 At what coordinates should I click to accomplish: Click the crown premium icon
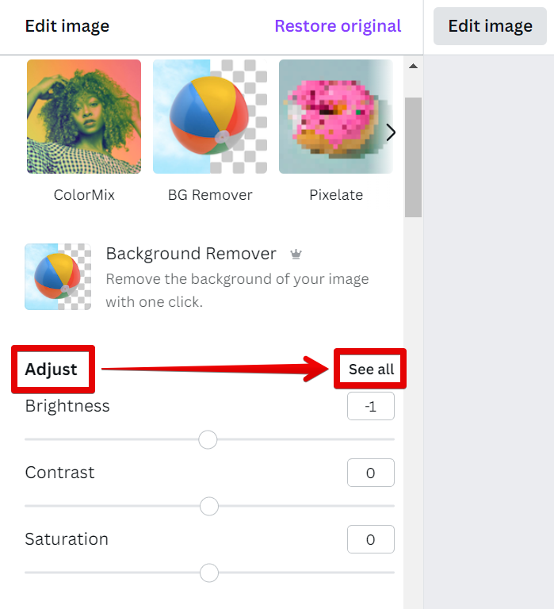pos(296,255)
